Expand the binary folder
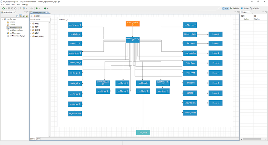The width and height of the screenshot is (268, 145). [x=5, y=22]
